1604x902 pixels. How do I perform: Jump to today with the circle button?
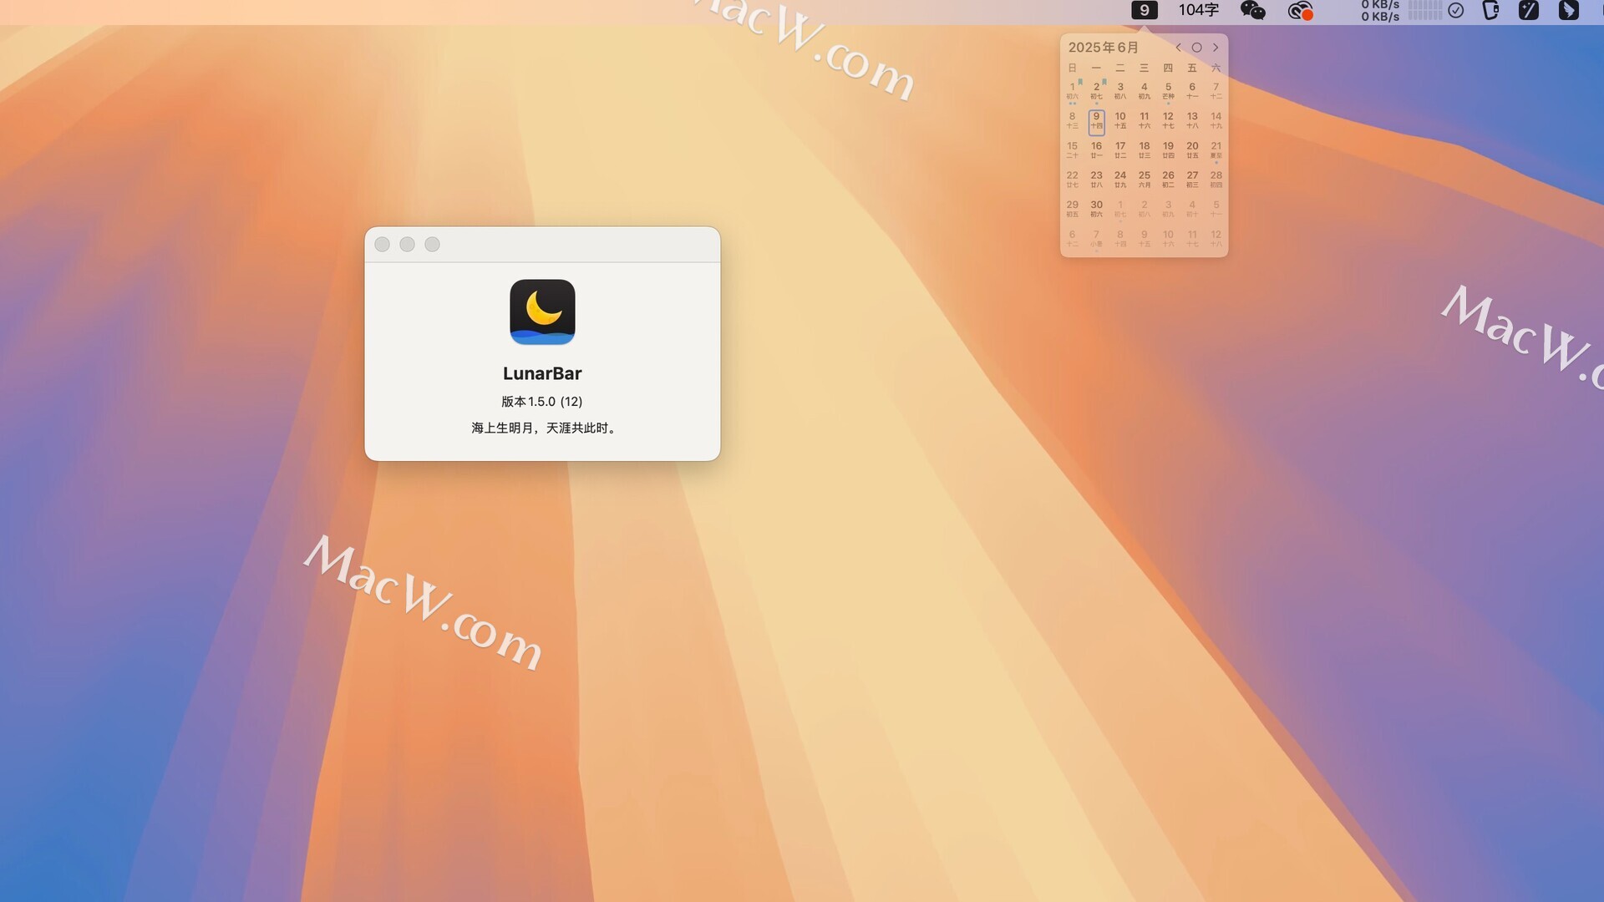click(1196, 48)
